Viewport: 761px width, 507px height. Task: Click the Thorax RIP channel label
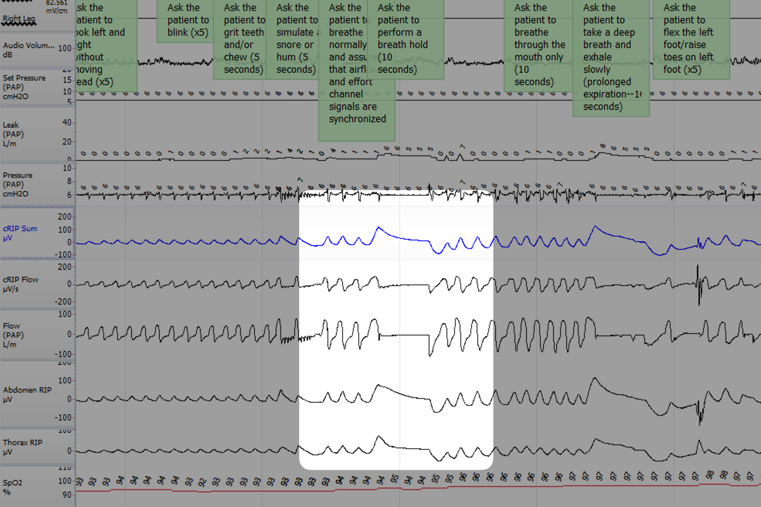21,446
